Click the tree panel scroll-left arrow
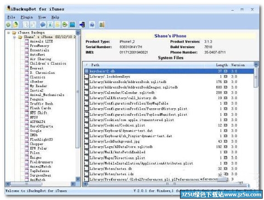 click(8, 184)
